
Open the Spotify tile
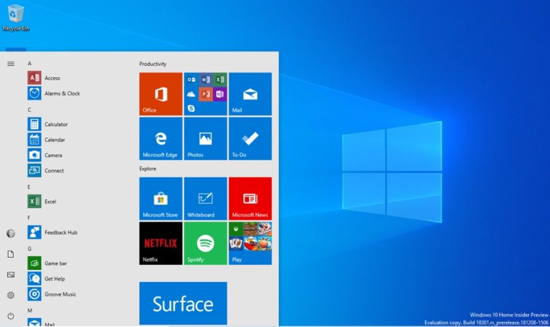tap(206, 243)
